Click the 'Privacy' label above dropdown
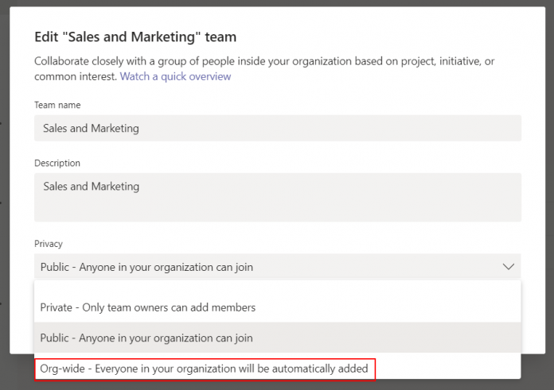Viewport: 554px width, 390px height. click(49, 244)
